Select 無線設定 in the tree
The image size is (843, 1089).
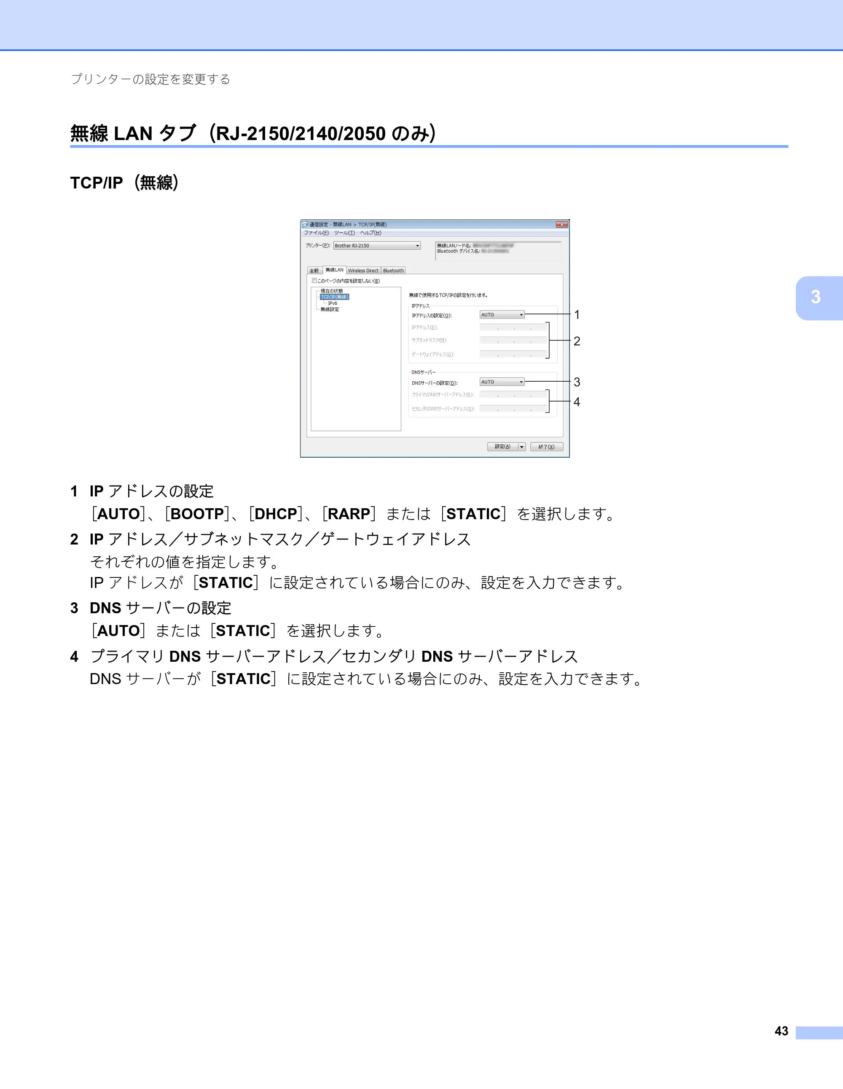point(330,310)
